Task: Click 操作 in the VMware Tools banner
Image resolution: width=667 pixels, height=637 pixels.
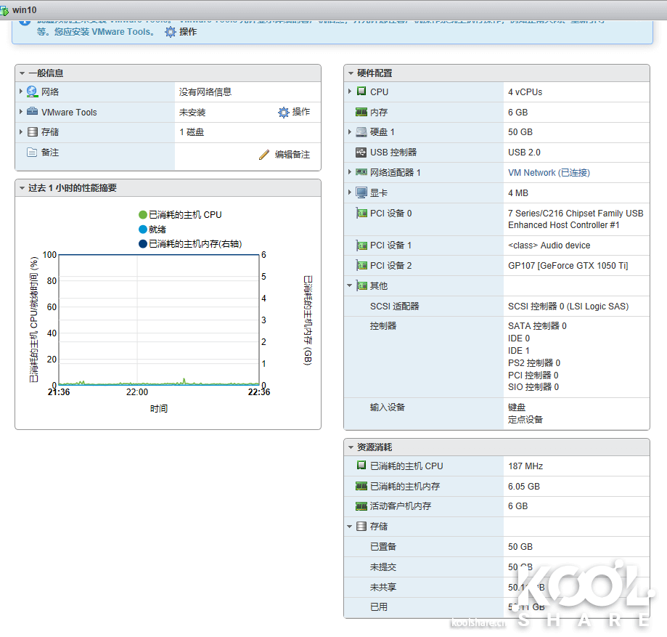Action: pyautogui.click(x=187, y=32)
